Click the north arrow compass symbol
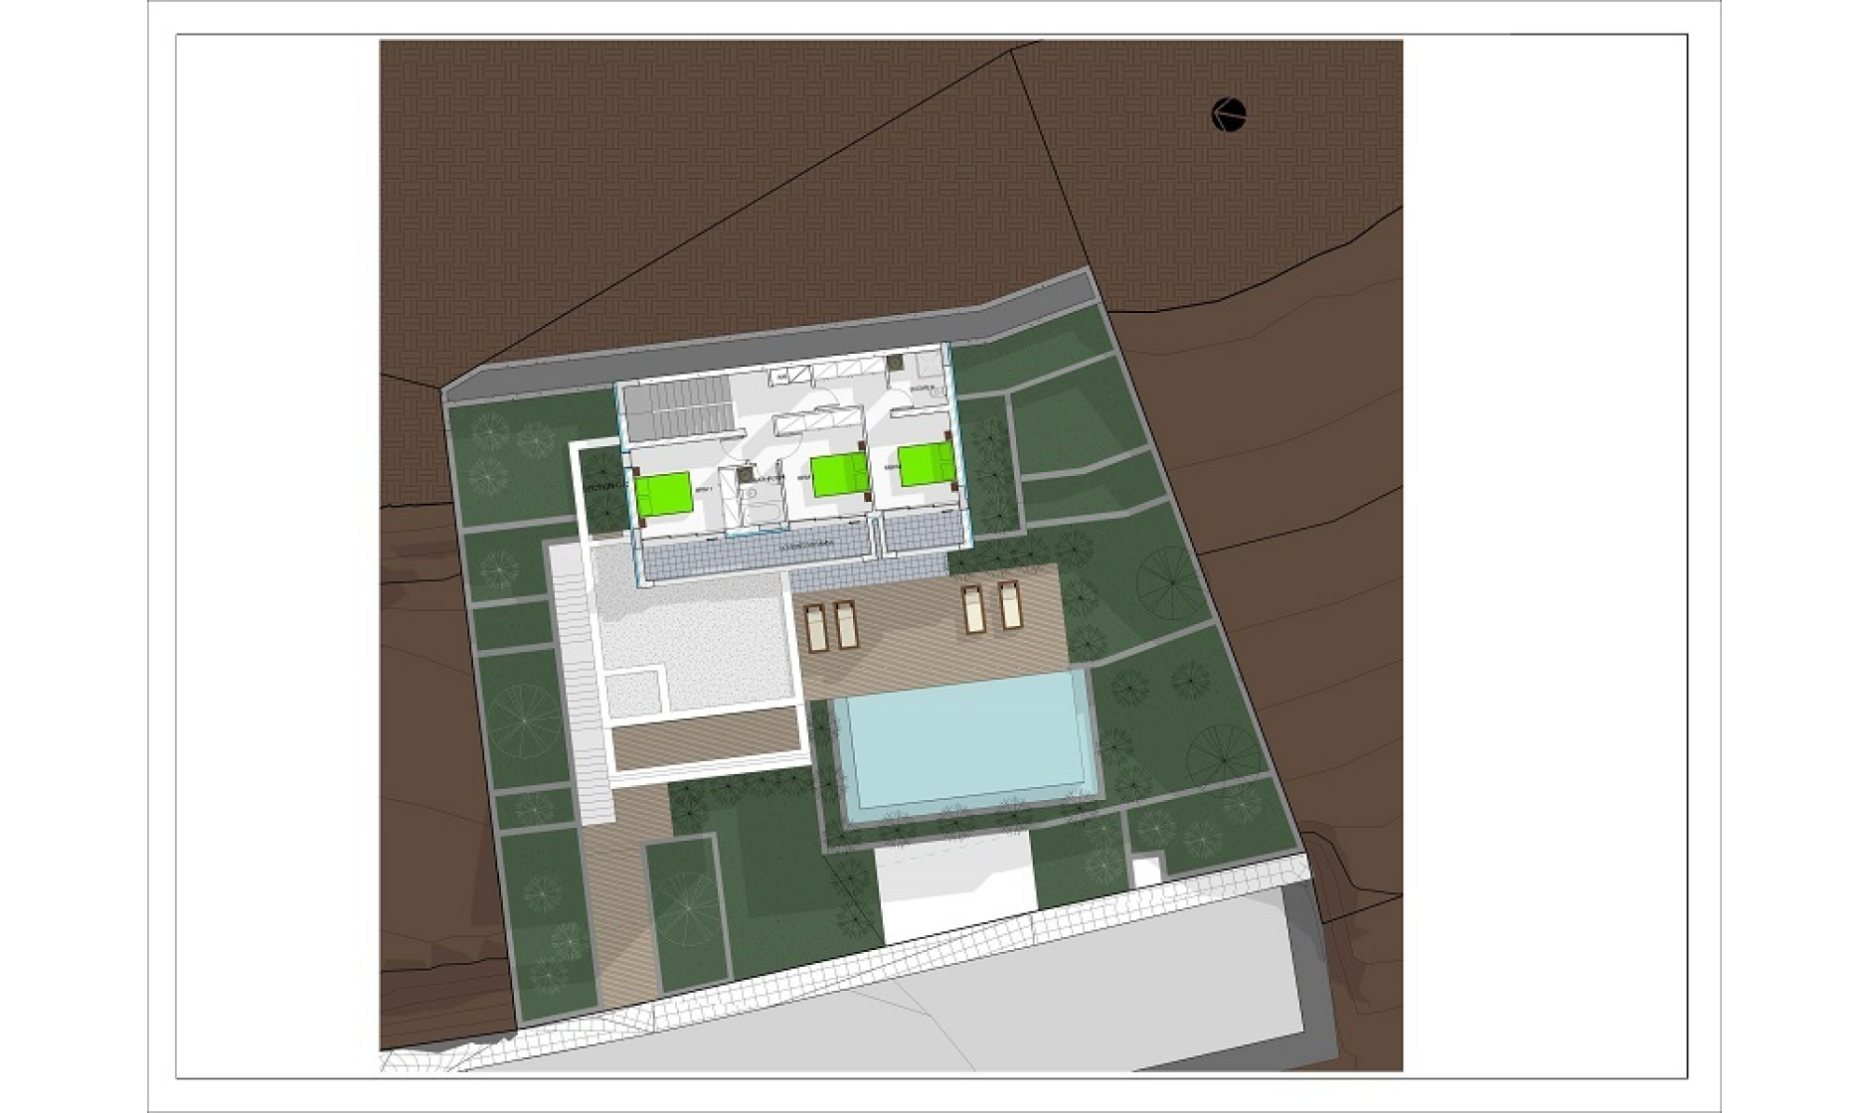 1229,115
